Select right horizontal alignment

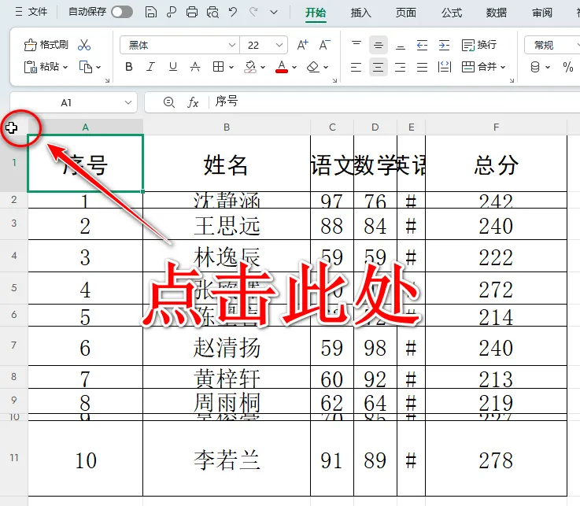point(401,67)
